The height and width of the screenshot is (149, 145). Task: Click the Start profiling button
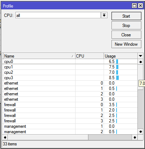(126, 16)
